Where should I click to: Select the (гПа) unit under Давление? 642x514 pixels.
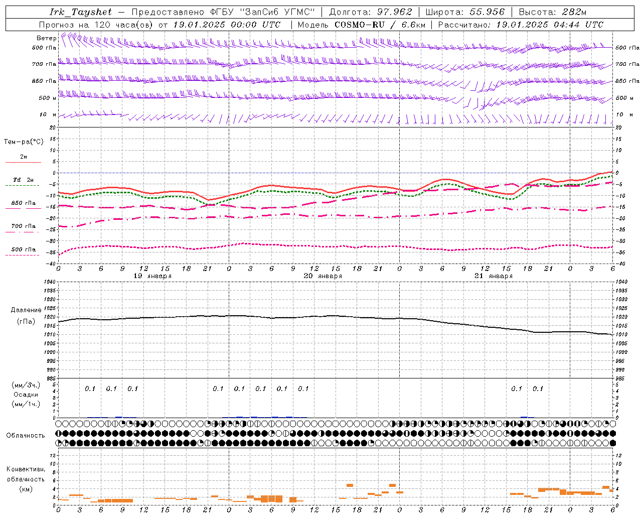click(26, 322)
